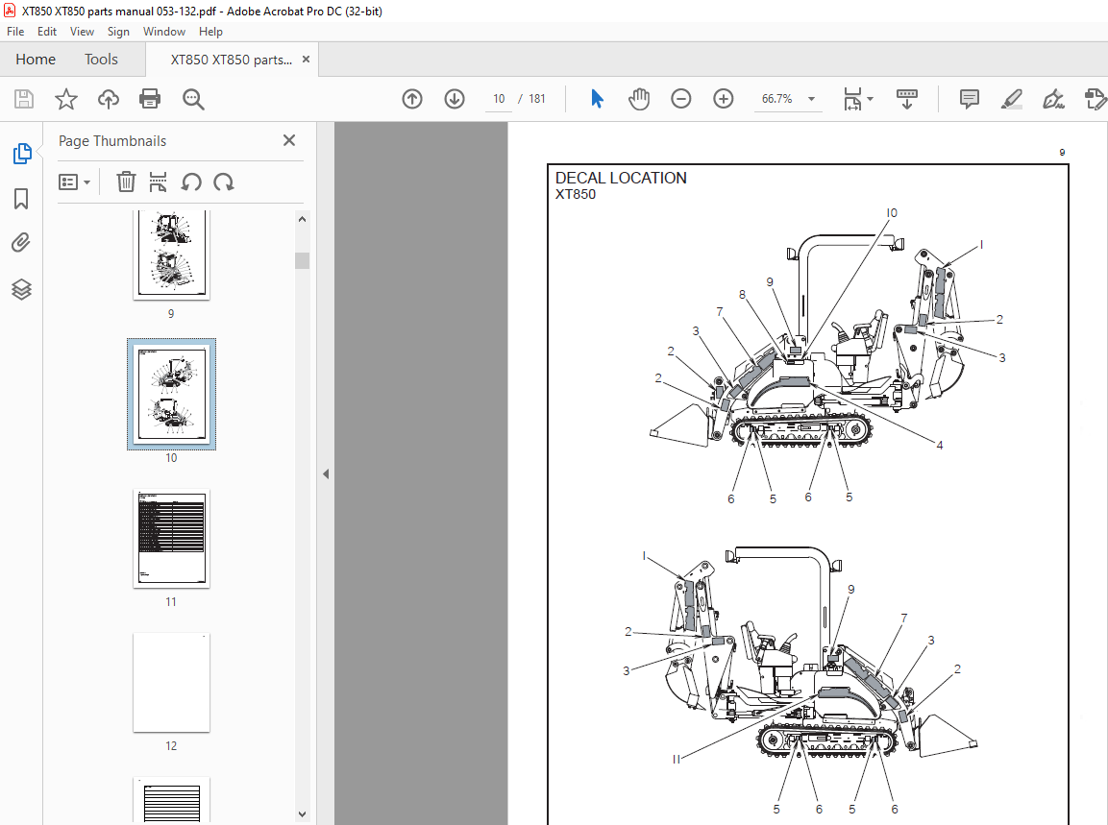Open thumbnail options dropdown menu

(74, 182)
